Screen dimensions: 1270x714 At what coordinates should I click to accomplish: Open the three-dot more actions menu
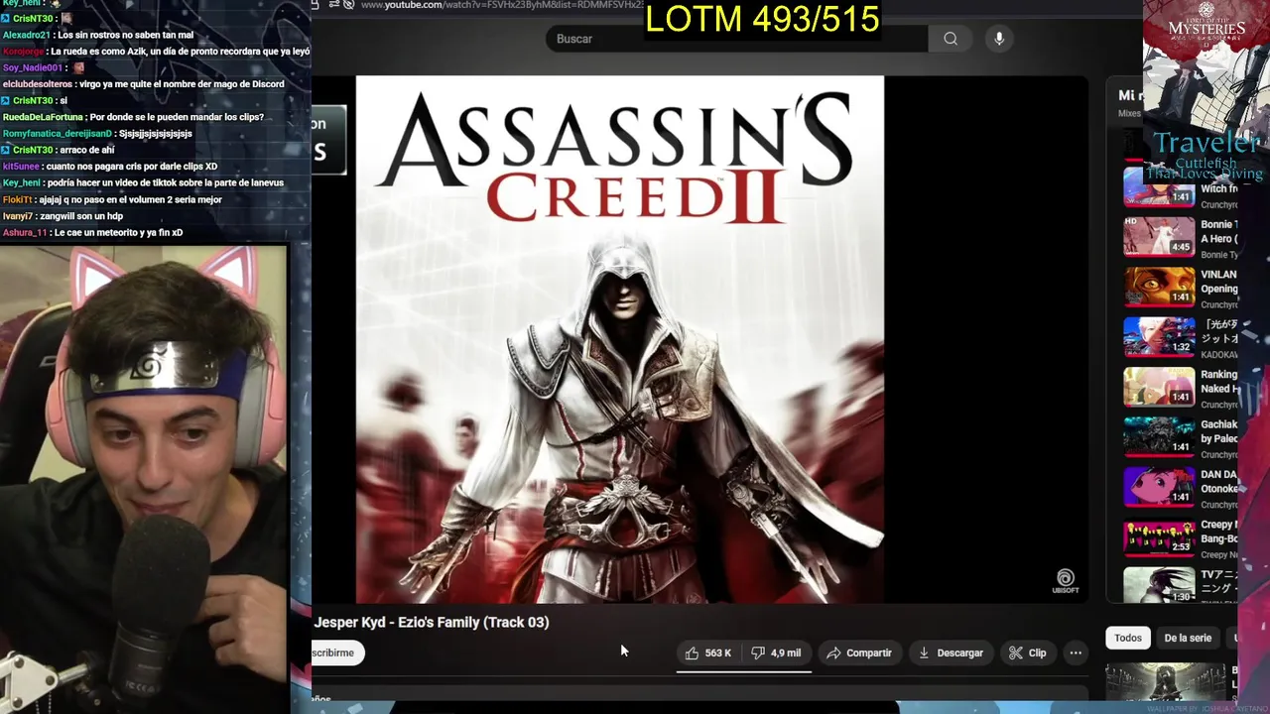pos(1076,653)
